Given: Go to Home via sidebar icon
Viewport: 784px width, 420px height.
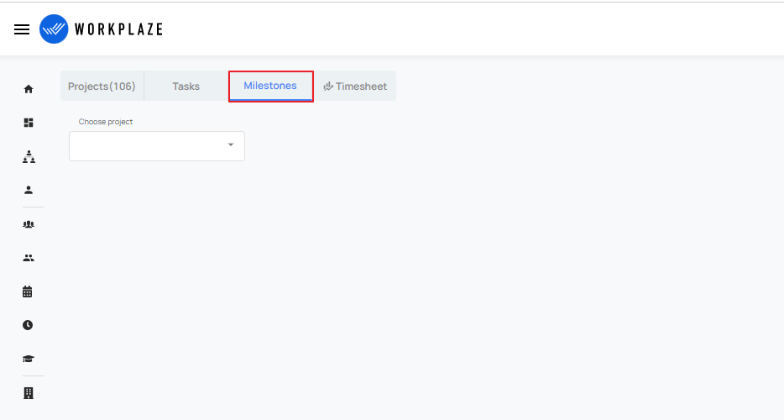Looking at the screenshot, I should pyautogui.click(x=29, y=89).
